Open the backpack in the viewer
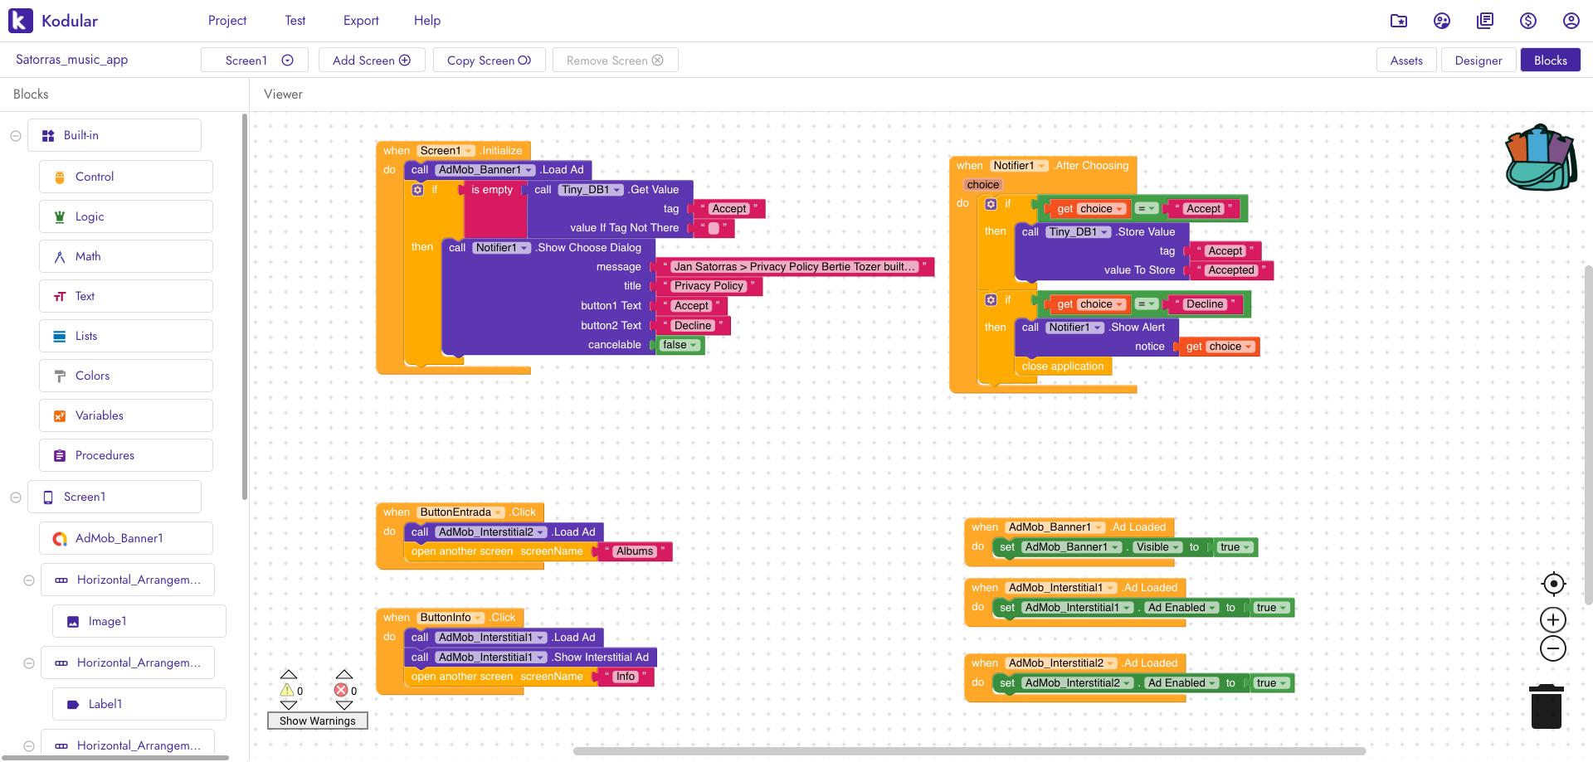The width and height of the screenshot is (1593, 762). [x=1541, y=158]
